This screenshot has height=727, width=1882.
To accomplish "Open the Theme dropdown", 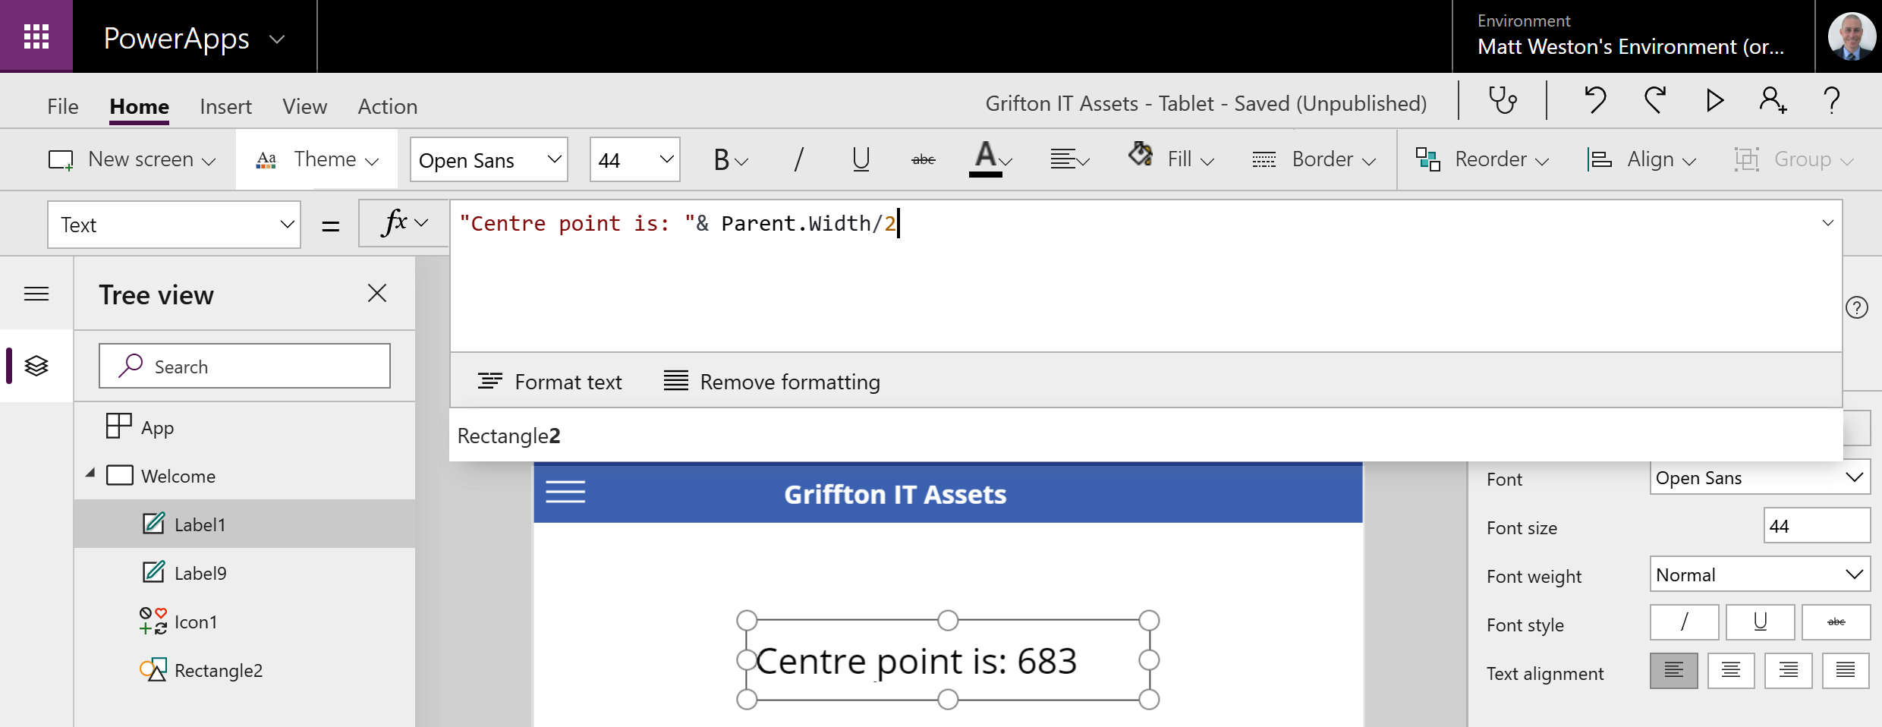I will coord(317,159).
